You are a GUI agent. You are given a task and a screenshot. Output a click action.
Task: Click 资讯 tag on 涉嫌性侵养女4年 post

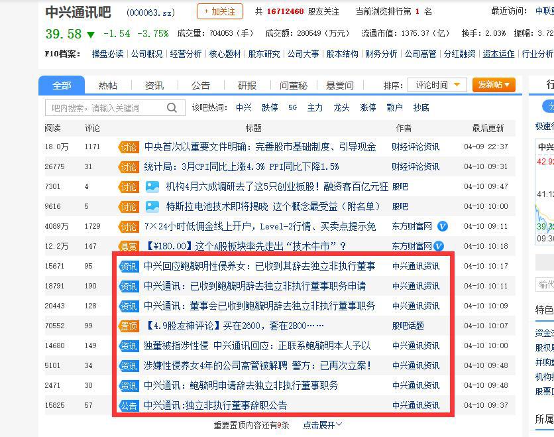128,365
